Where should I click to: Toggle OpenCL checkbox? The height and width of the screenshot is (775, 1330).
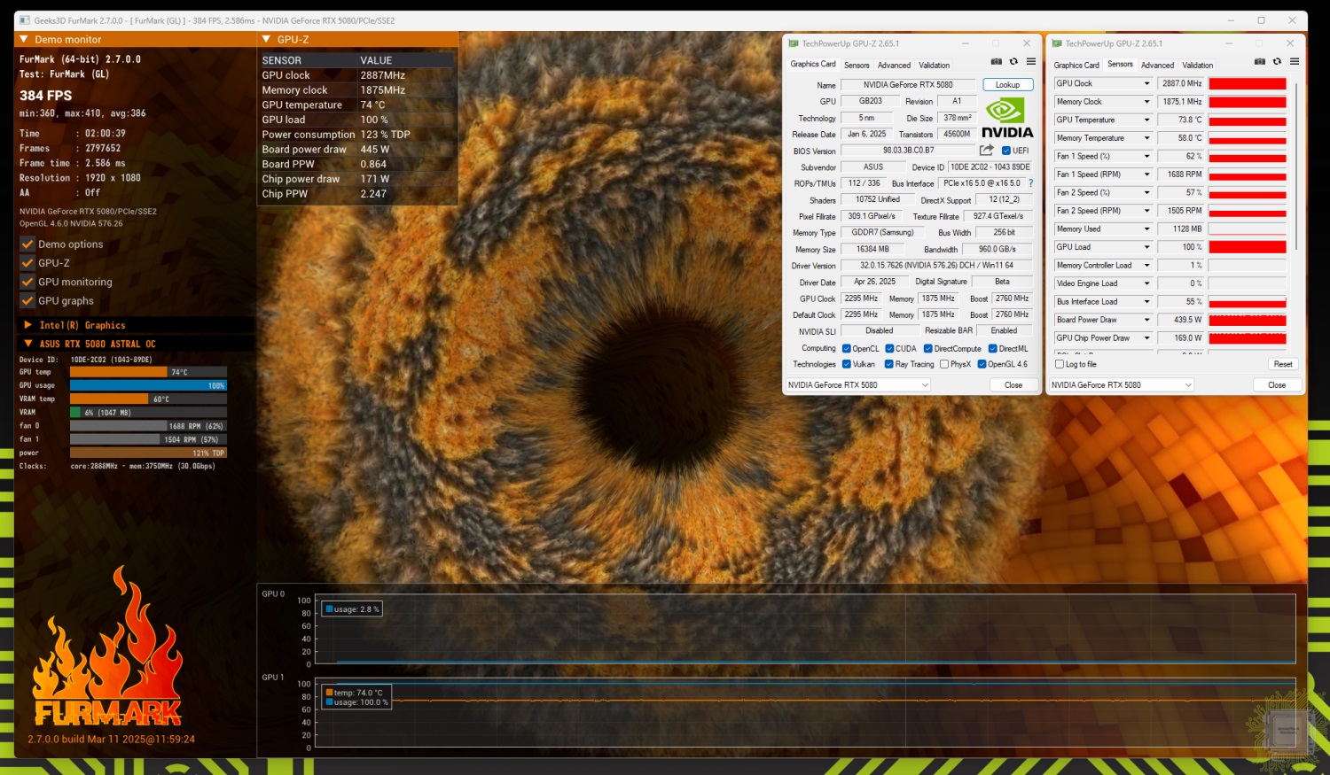847,349
